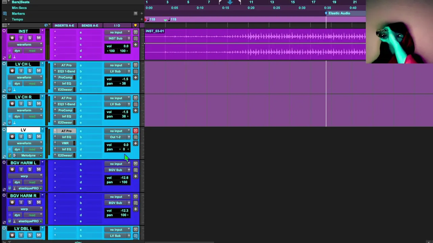Image resolution: width=433 pixels, height=243 pixels.
Task: Open LV CH R dyn timebase selector
Action: (17, 116)
